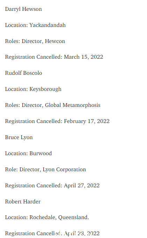
Task: Click Roles: Director, Global Metamorphosis text
Action: tap(53, 105)
